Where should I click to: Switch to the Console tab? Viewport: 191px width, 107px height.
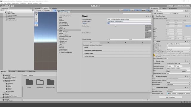point(12,71)
